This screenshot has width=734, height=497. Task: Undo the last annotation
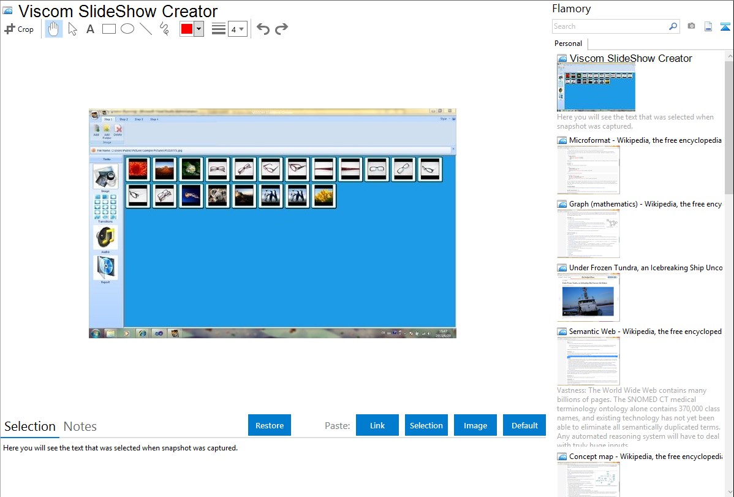click(x=263, y=29)
